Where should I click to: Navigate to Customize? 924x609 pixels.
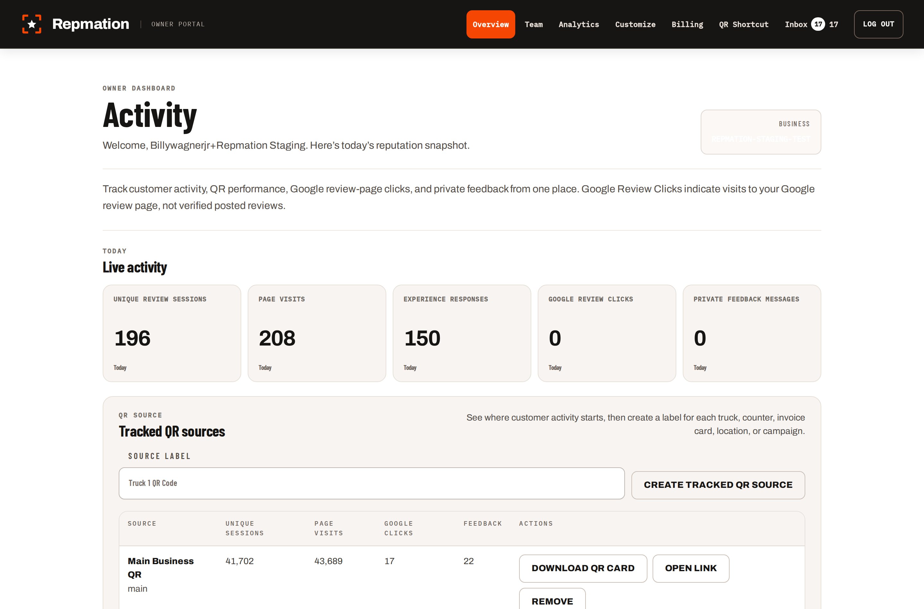coord(635,24)
